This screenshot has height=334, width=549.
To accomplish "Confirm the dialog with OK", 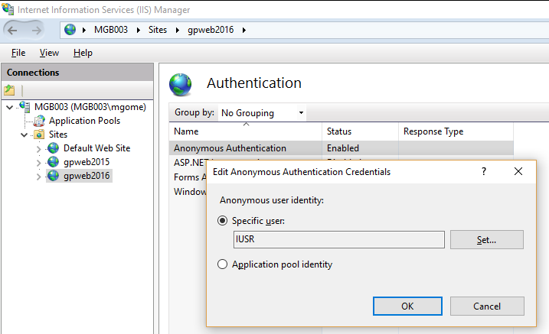I will coord(407,306).
